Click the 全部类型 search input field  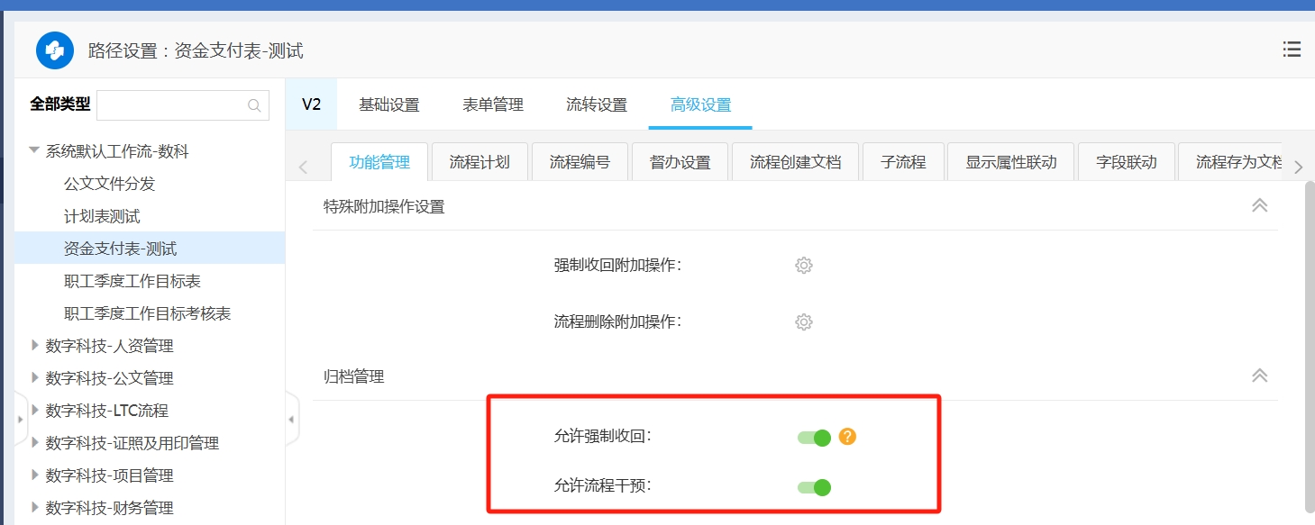click(x=171, y=105)
